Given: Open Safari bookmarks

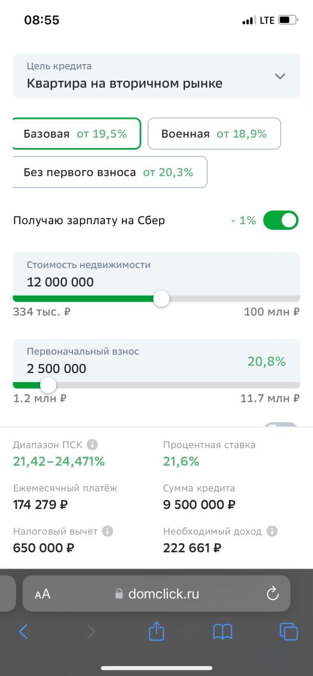Looking at the screenshot, I should point(223,632).
